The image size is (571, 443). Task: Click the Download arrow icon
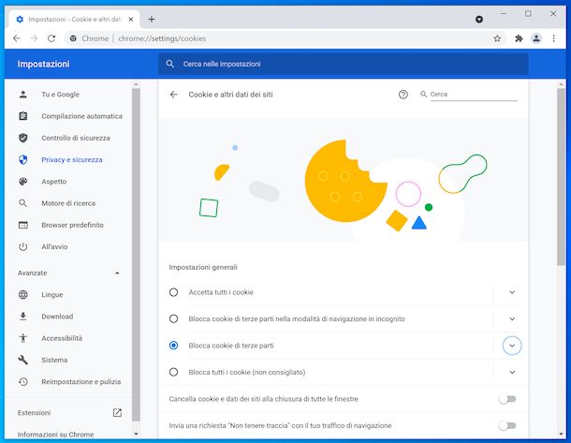23,317
